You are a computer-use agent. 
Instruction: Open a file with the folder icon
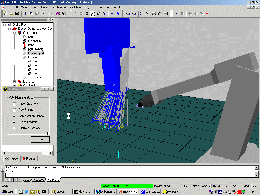(11, 14)
